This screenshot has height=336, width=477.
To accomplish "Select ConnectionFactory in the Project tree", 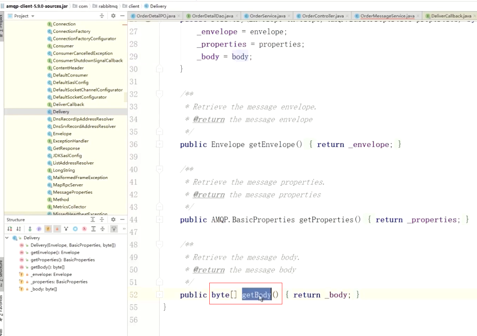I will click(71, 31).
